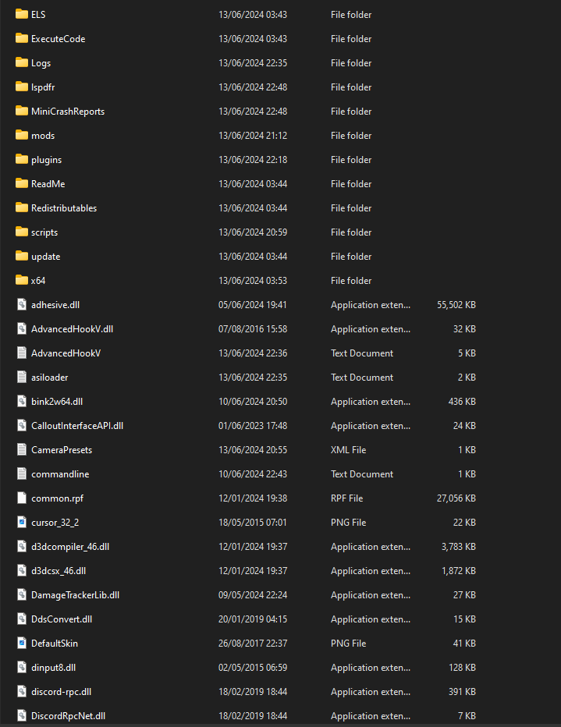Select the plugins folder icon
The width and height of the screenshot is (561, 727).
(x=22, y=159)
